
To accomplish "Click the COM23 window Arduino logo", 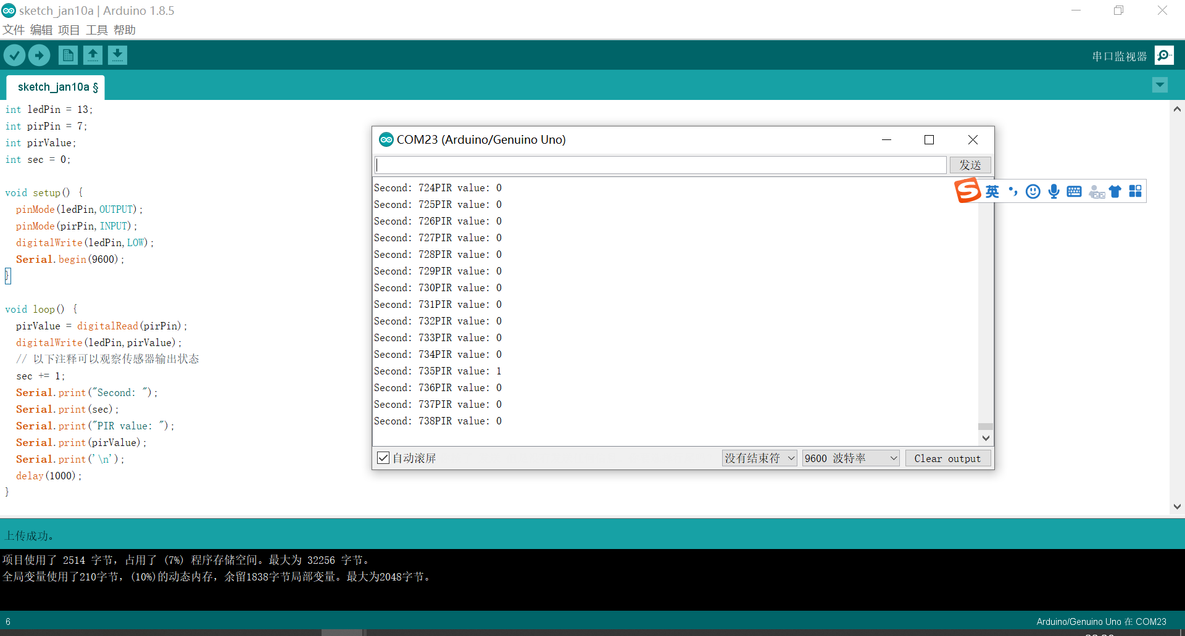I will point(386,139).
